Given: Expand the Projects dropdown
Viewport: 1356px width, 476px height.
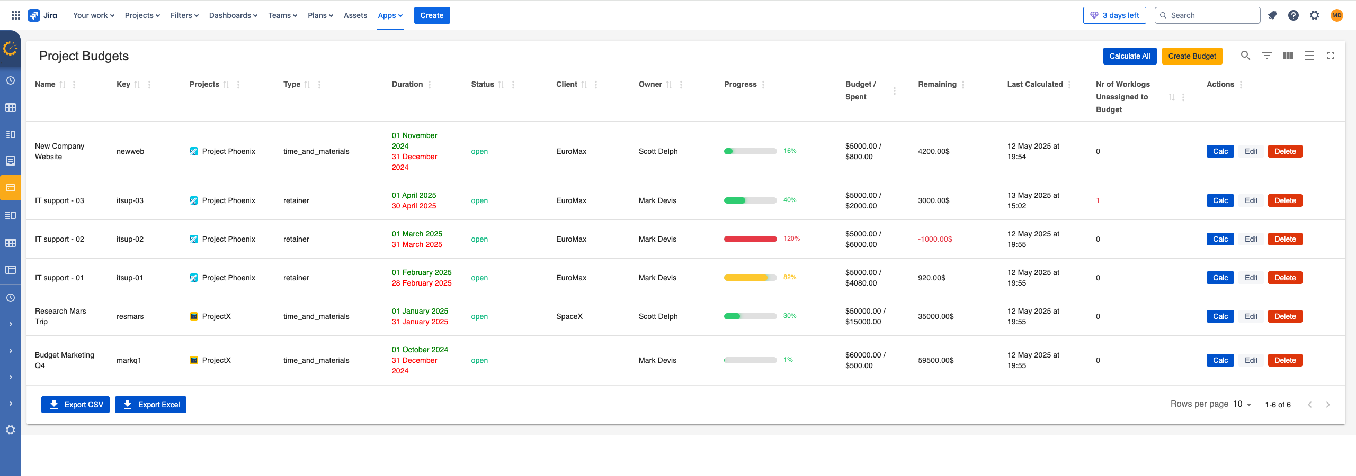Looking at the screenshot, I should coord(142,15).
